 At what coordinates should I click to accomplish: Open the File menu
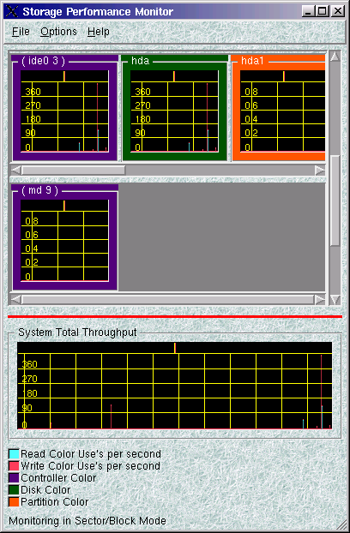tap(21, 32)
